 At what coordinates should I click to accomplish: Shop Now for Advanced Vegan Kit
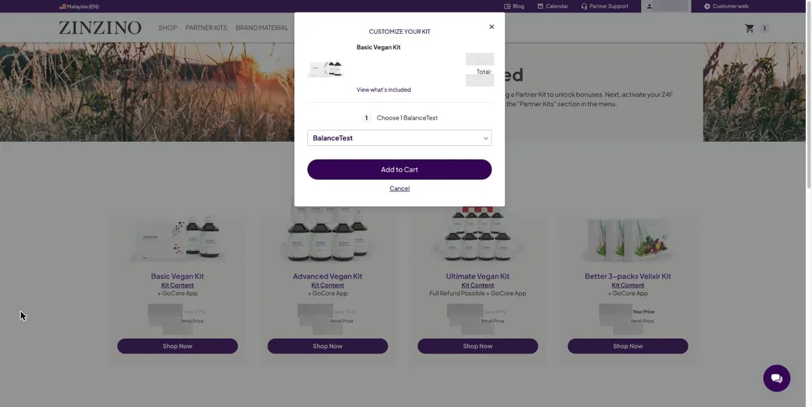click(328, 346)
